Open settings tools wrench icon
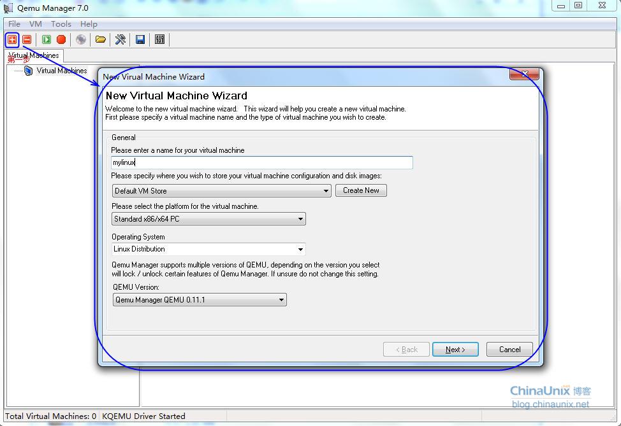Viewport: 621px width, 426px height. pyautogui.click(x=121, y=39)
